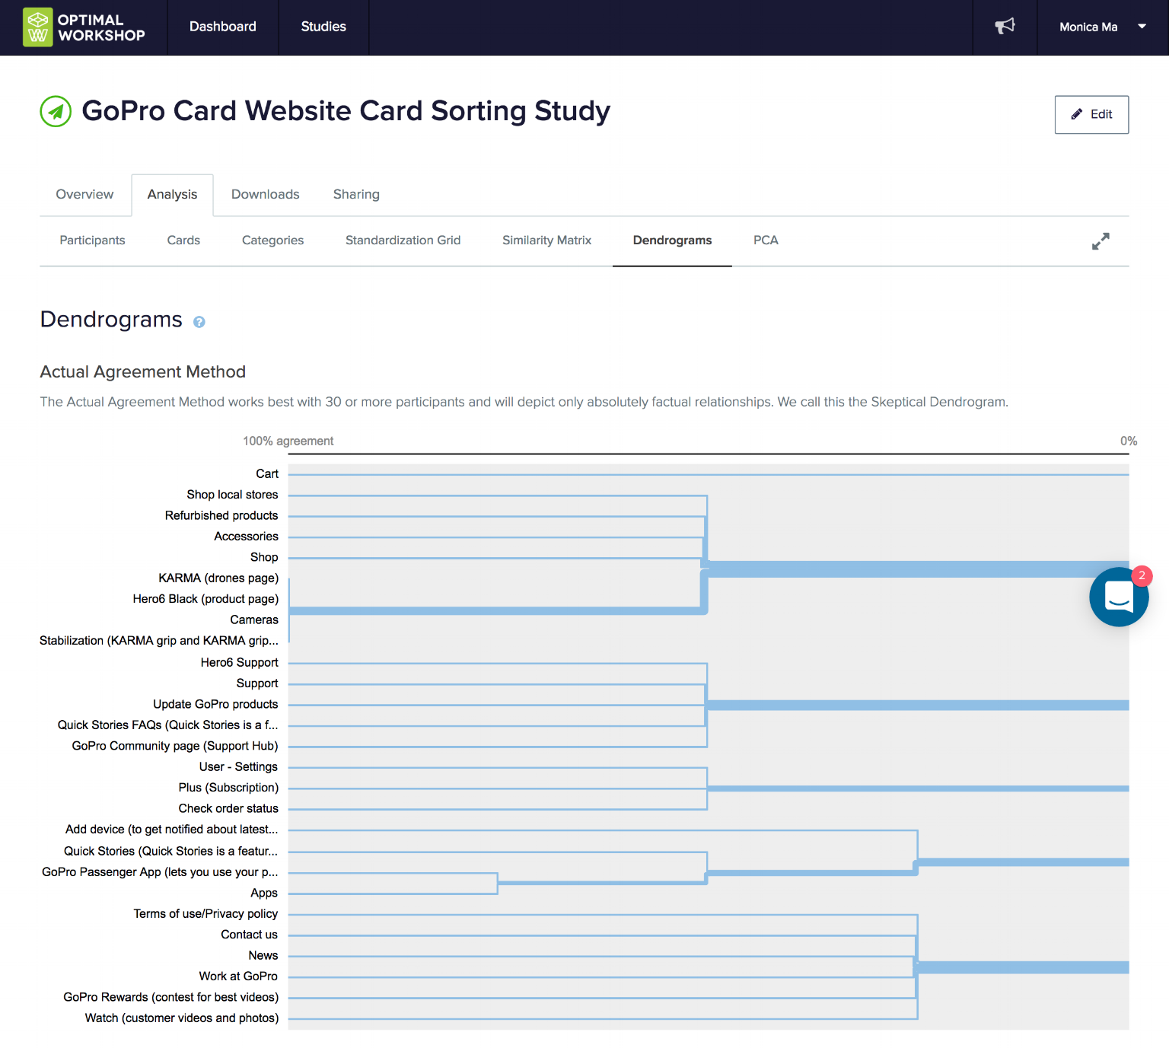
Task: Click the 'Cameras' dendrogram label
Action: click(254, 620)
